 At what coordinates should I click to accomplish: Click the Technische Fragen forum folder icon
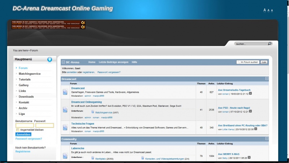point(65,127)
